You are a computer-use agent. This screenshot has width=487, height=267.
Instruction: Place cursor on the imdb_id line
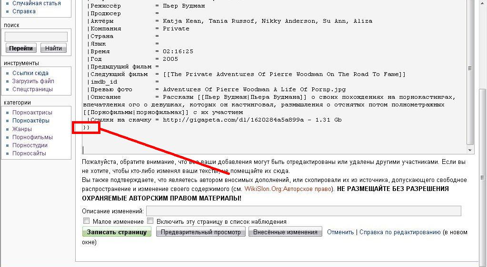point(123,82)
